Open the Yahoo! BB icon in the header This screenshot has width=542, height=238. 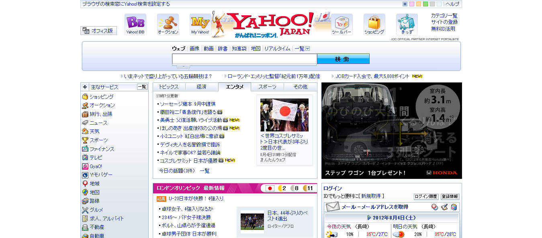[135, 25]
